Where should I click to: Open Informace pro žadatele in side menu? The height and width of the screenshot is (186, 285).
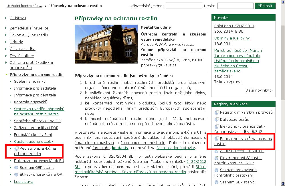(x=35, y=88)
